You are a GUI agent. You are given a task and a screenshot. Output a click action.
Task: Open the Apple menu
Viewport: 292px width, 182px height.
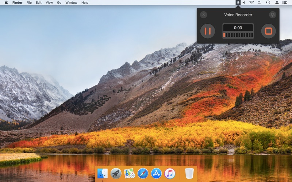pos(6,3)
